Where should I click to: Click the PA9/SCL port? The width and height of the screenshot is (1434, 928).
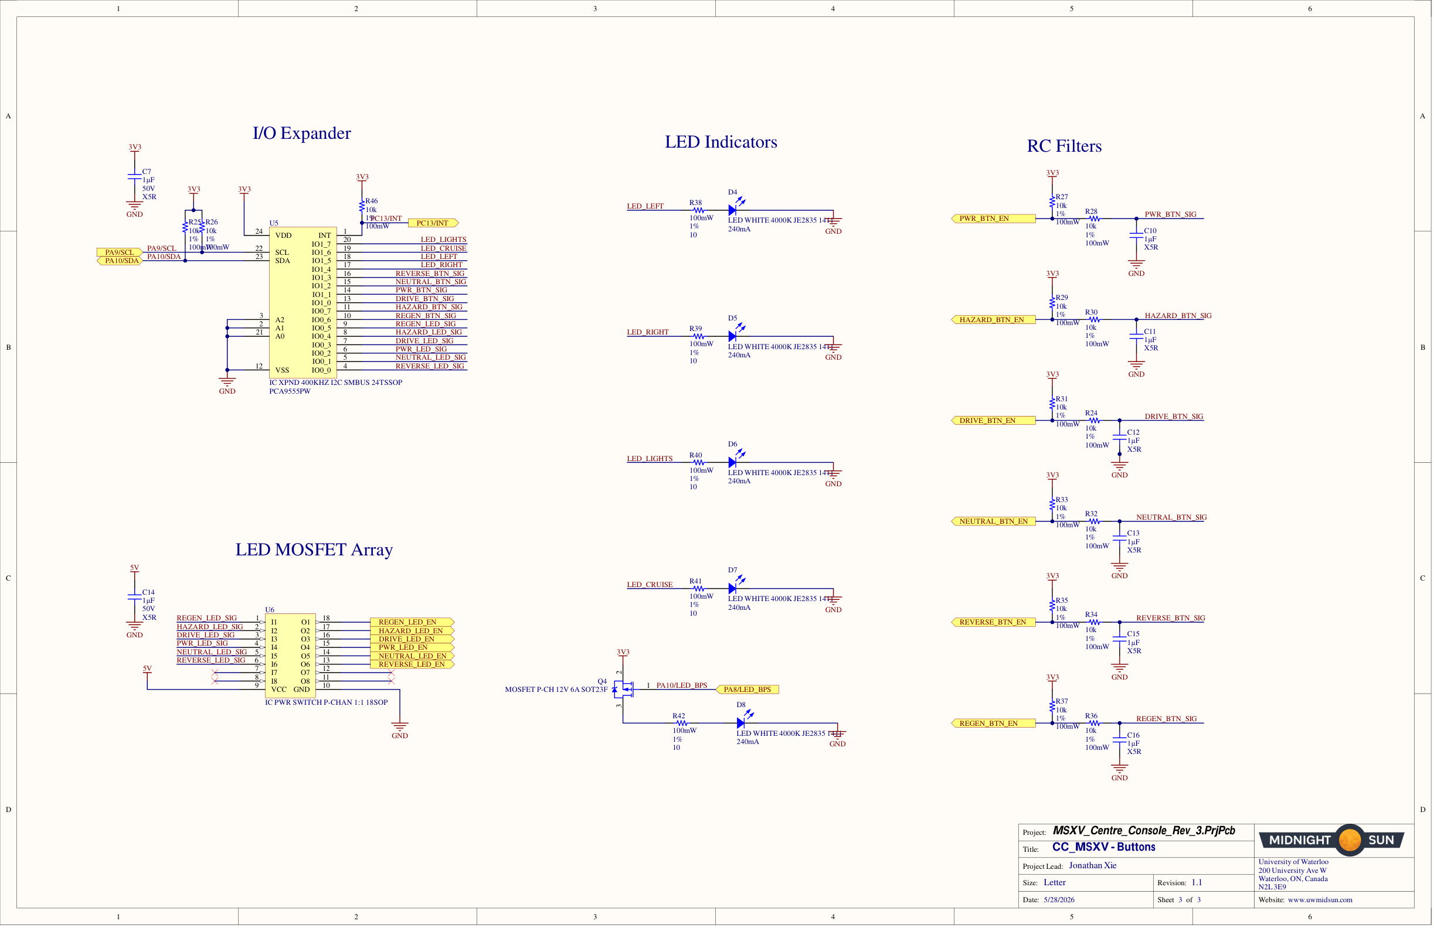pyautogui.click(x=119, y=253)
